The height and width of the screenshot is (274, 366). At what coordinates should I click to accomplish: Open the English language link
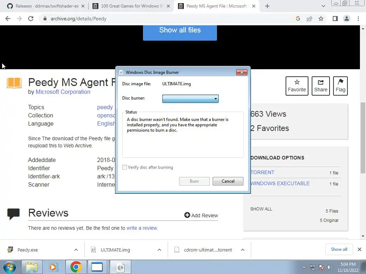[106, 123]
